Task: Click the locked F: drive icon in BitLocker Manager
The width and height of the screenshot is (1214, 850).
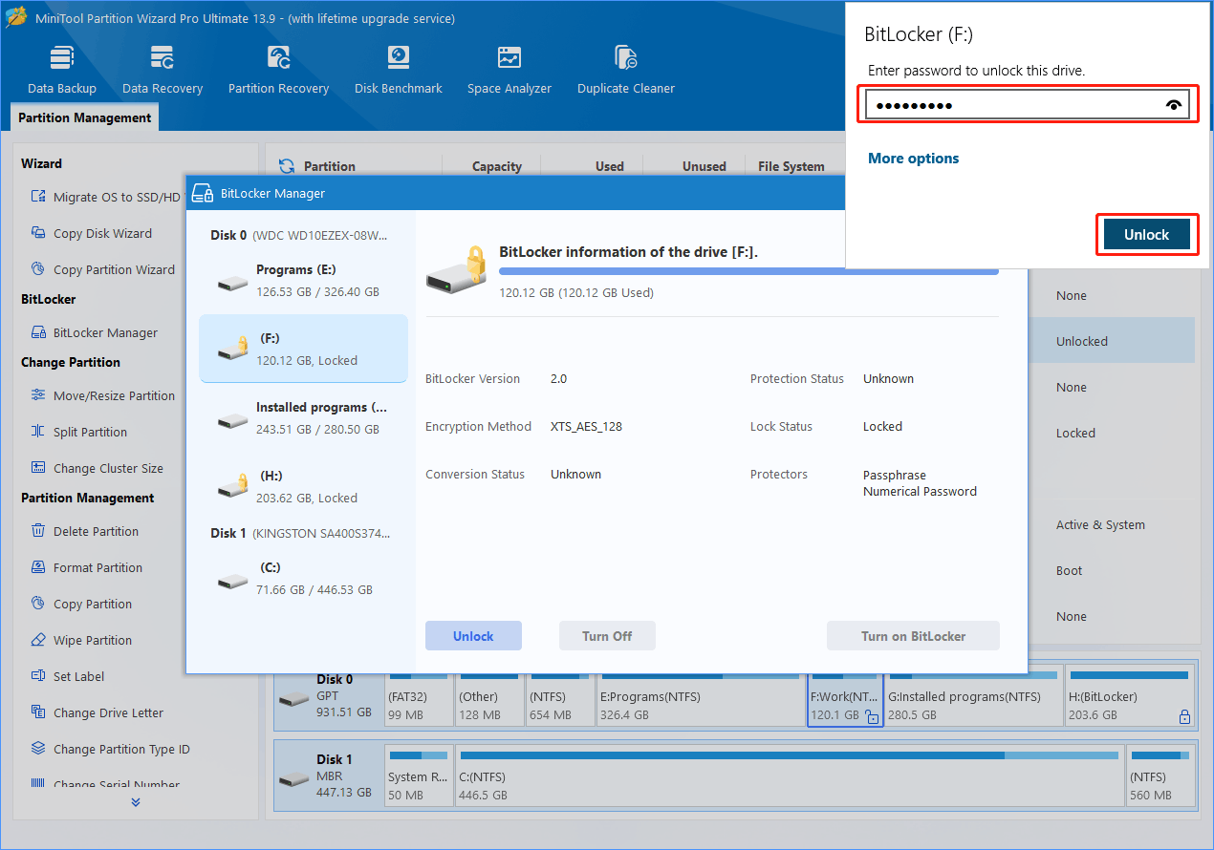Action: pos(232,349)
